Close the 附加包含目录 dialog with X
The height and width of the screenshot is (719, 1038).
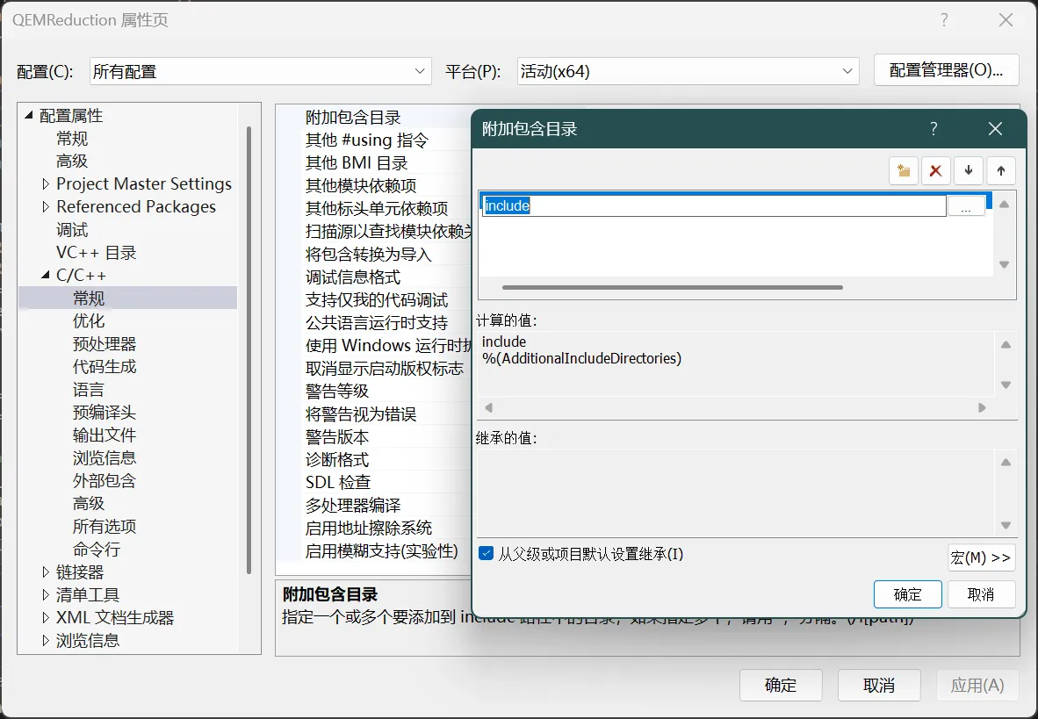point(995,129)
